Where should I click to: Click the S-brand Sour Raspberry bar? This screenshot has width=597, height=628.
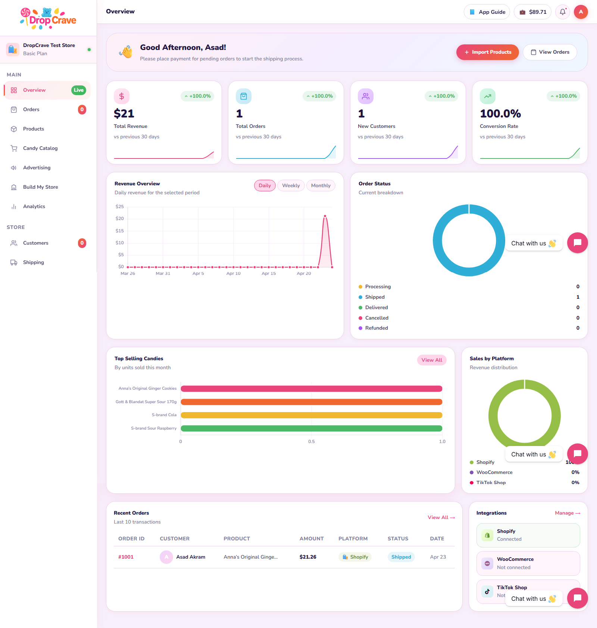312,428
